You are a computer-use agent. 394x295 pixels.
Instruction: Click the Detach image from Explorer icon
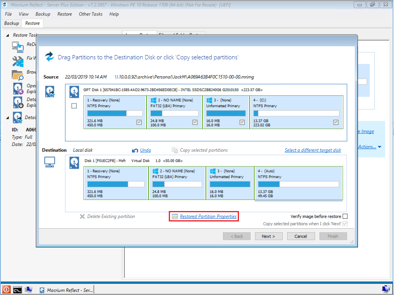(18, 102)
